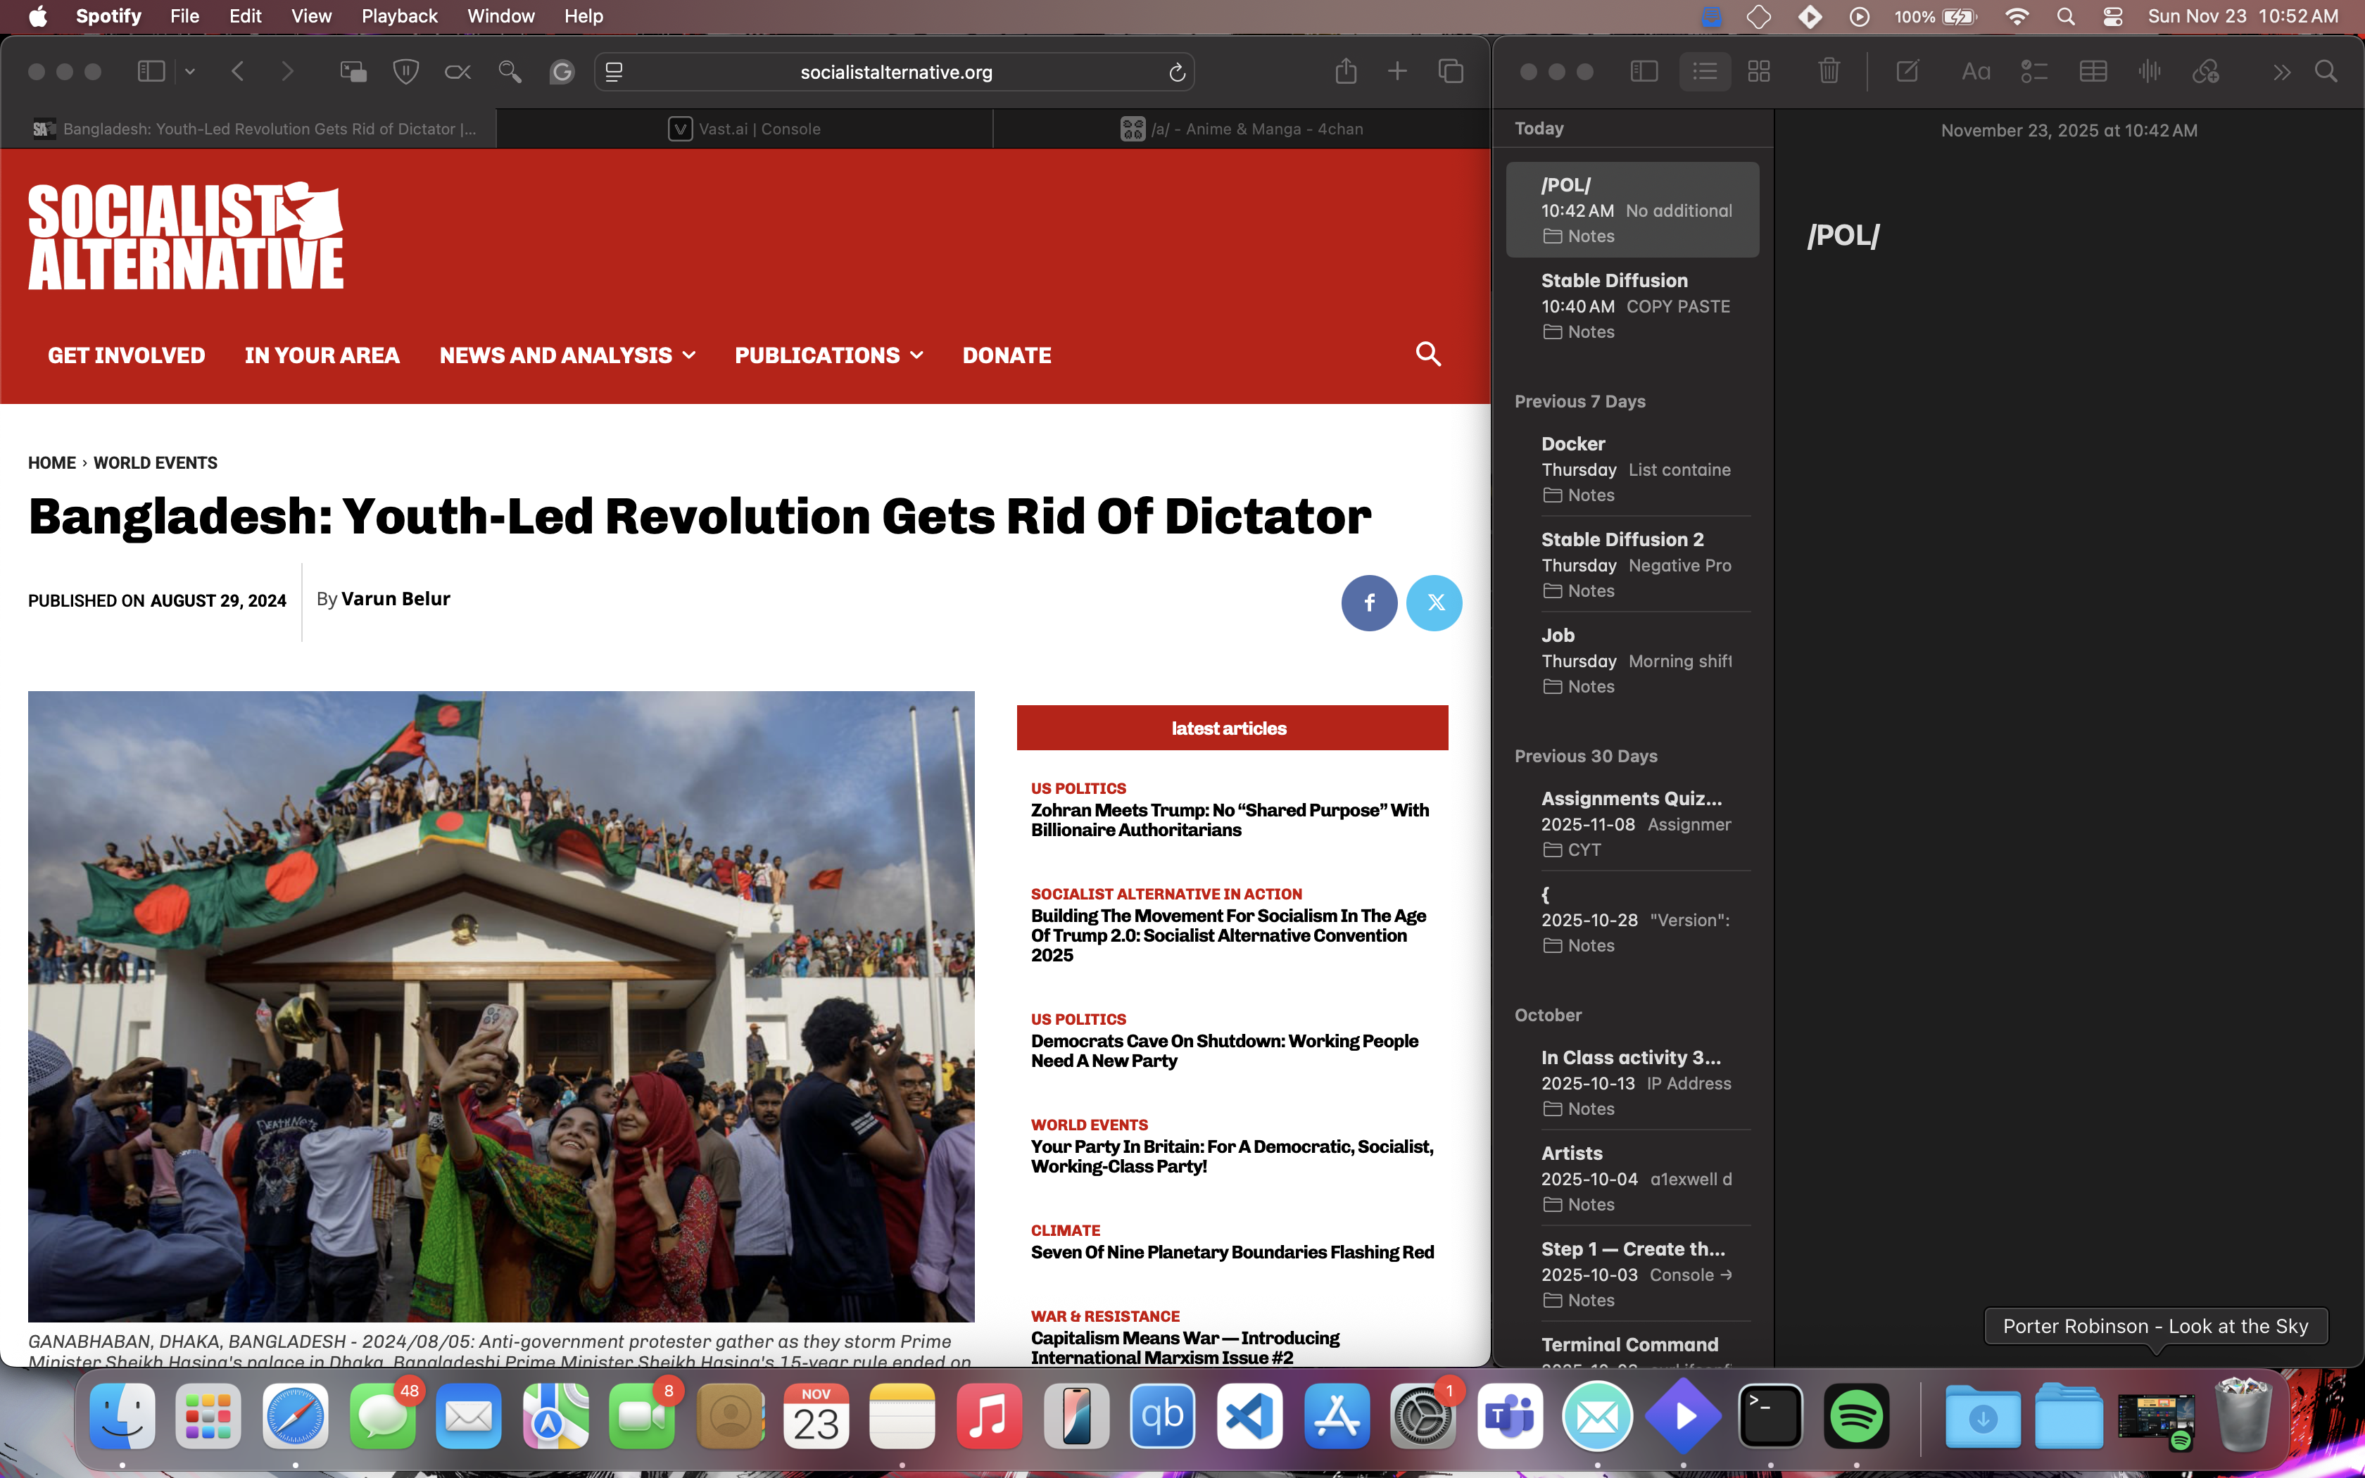Click the page reload icon
Viewport: 2365px width, 1478px height.
[1177, 72]
